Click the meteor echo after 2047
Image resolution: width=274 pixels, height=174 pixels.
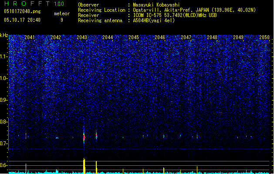[197, 136]
